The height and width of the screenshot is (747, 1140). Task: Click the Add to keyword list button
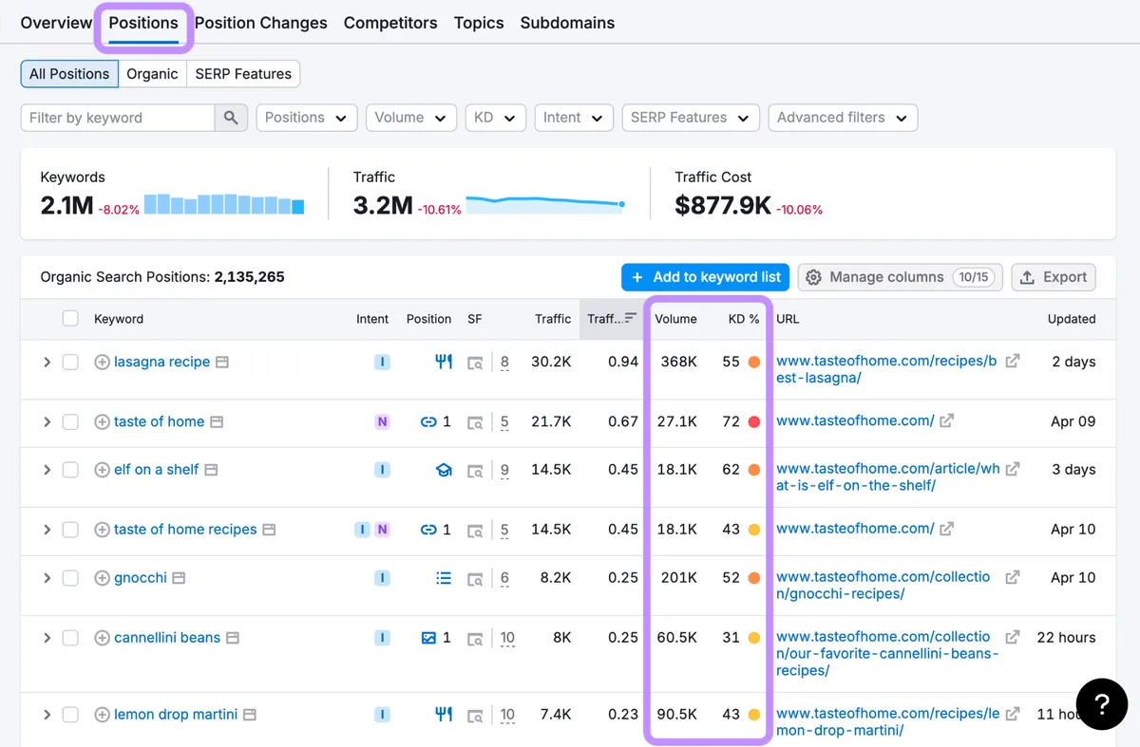pos(706,277)
